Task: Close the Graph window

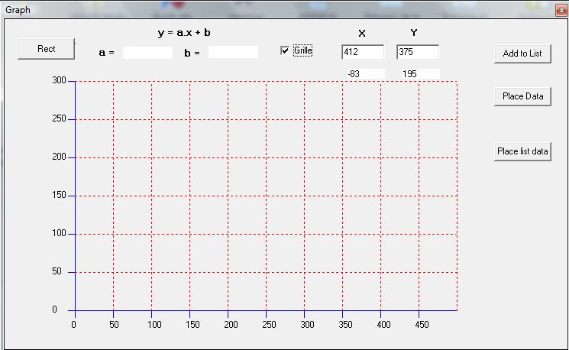Action: click(561, 10)
